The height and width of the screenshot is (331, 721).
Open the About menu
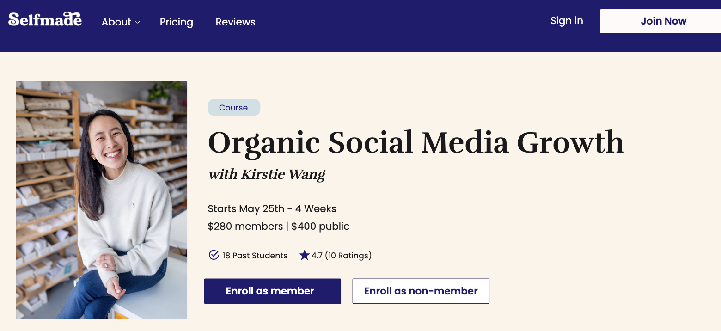[x=116, y=22]
